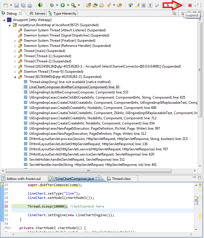Click the Suspend button in debug toolbar
Screen dimensions: 204x238
pyautogui.click(x=184, y=5)
